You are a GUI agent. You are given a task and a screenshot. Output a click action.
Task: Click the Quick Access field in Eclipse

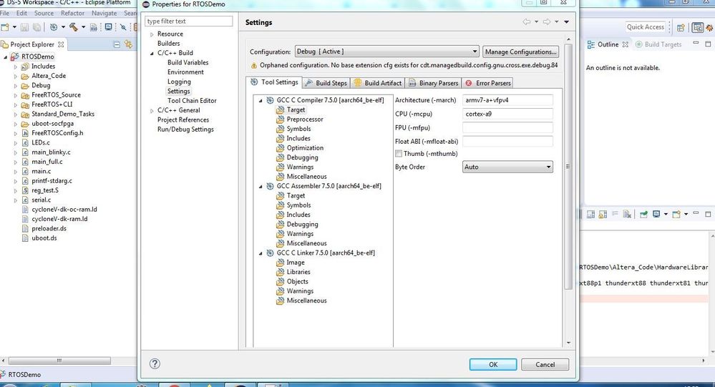pyautogui.click(x=646, y=27)
